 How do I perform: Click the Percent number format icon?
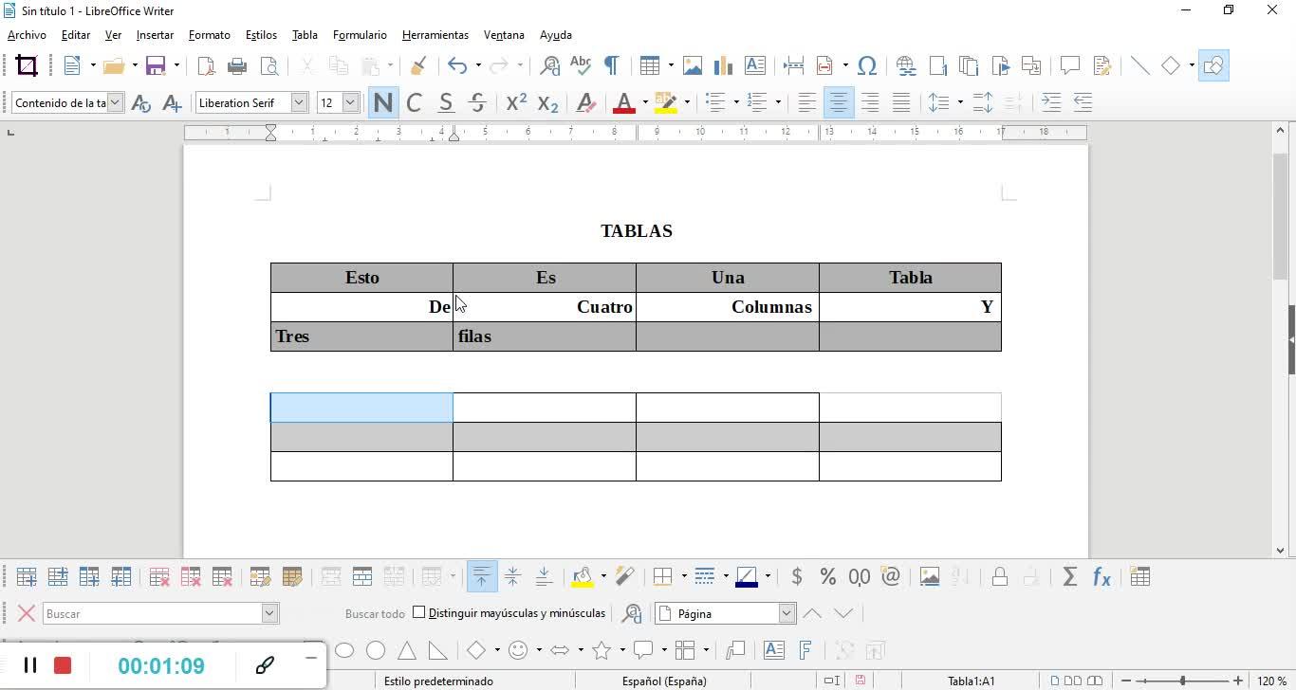[x=827, y=576]
